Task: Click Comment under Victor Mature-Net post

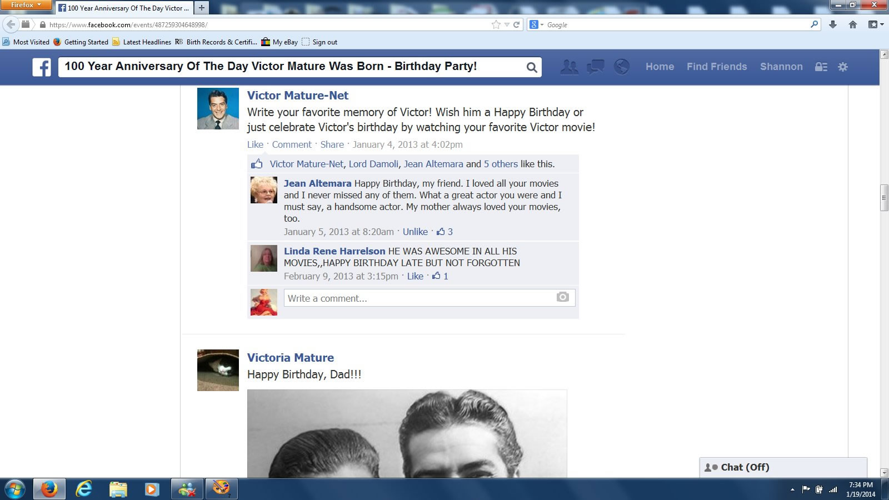Action: click(292, 144)
